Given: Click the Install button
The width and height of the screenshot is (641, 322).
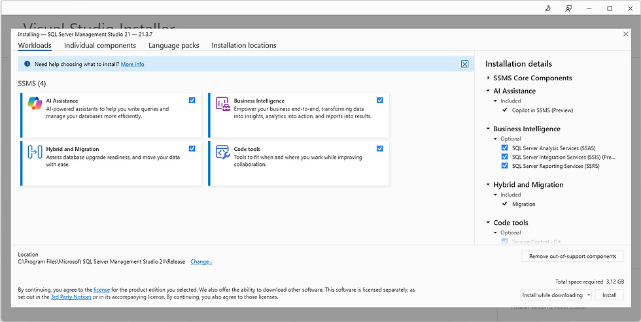Looking at the screenshot, I should tap(609, 295).
